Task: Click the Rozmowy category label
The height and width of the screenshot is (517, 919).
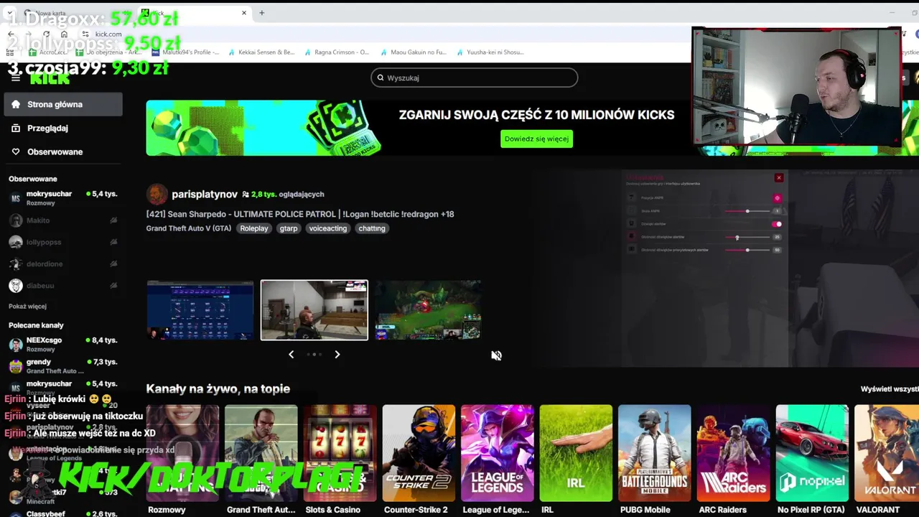Action: 167,510
